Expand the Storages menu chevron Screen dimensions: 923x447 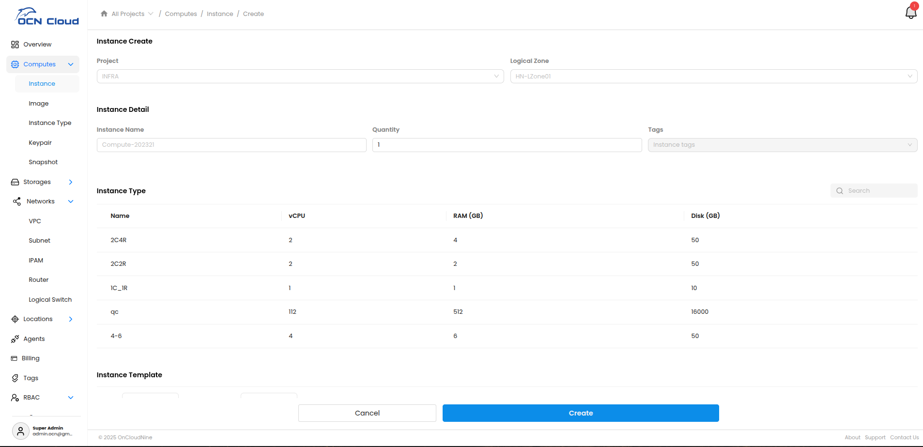click(71, 182)
